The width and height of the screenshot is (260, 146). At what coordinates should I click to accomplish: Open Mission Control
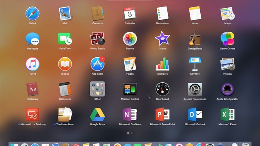[x=130, y=89]
